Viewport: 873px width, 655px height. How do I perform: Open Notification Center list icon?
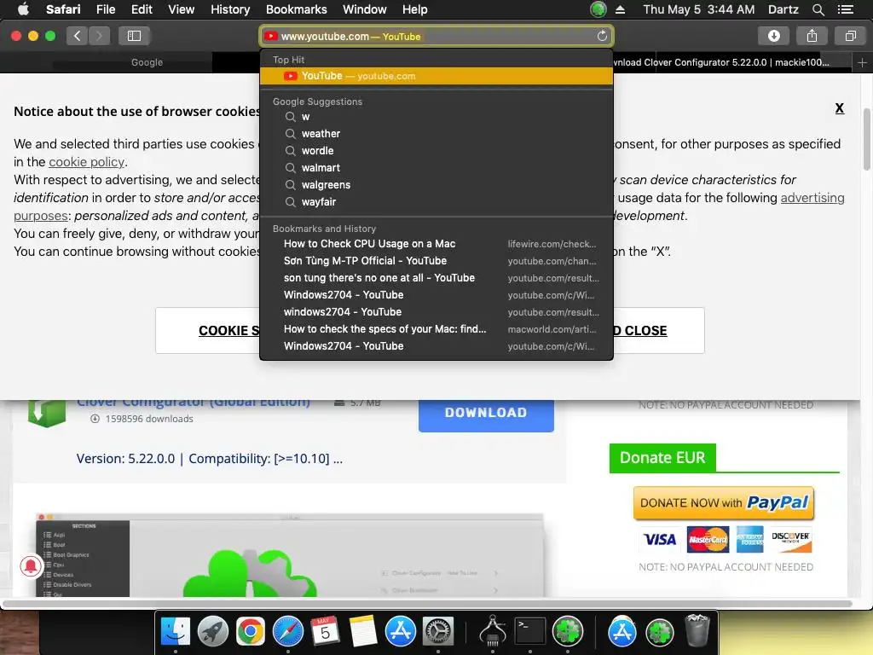845,9
